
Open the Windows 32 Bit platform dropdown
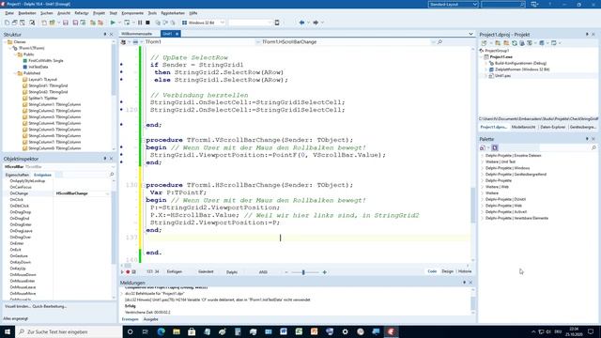click(x=222, y=23)
